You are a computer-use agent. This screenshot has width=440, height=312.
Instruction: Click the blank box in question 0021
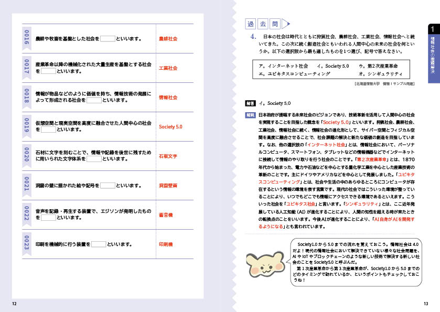(x=108, y=186)
